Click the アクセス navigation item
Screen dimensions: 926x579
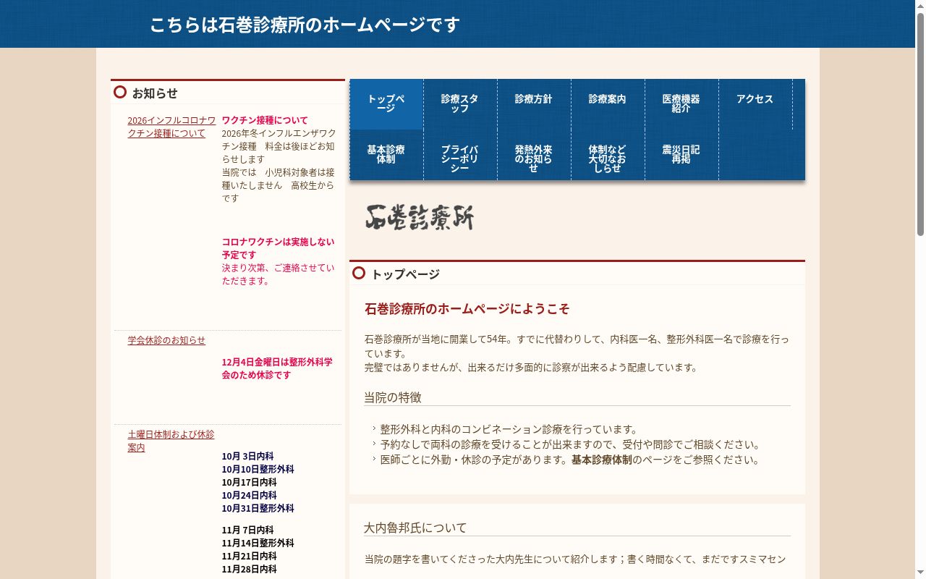(755, 104)
